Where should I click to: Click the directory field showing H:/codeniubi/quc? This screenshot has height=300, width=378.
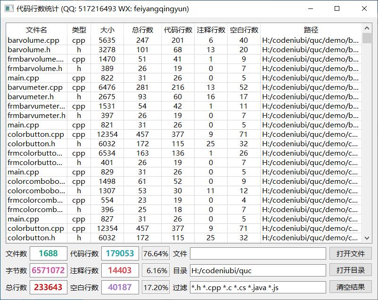pyautogui.click(x=258, y=270)
